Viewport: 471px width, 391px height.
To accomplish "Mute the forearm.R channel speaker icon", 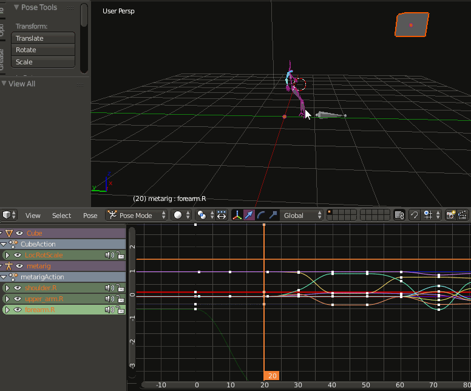I will (109, 310).
